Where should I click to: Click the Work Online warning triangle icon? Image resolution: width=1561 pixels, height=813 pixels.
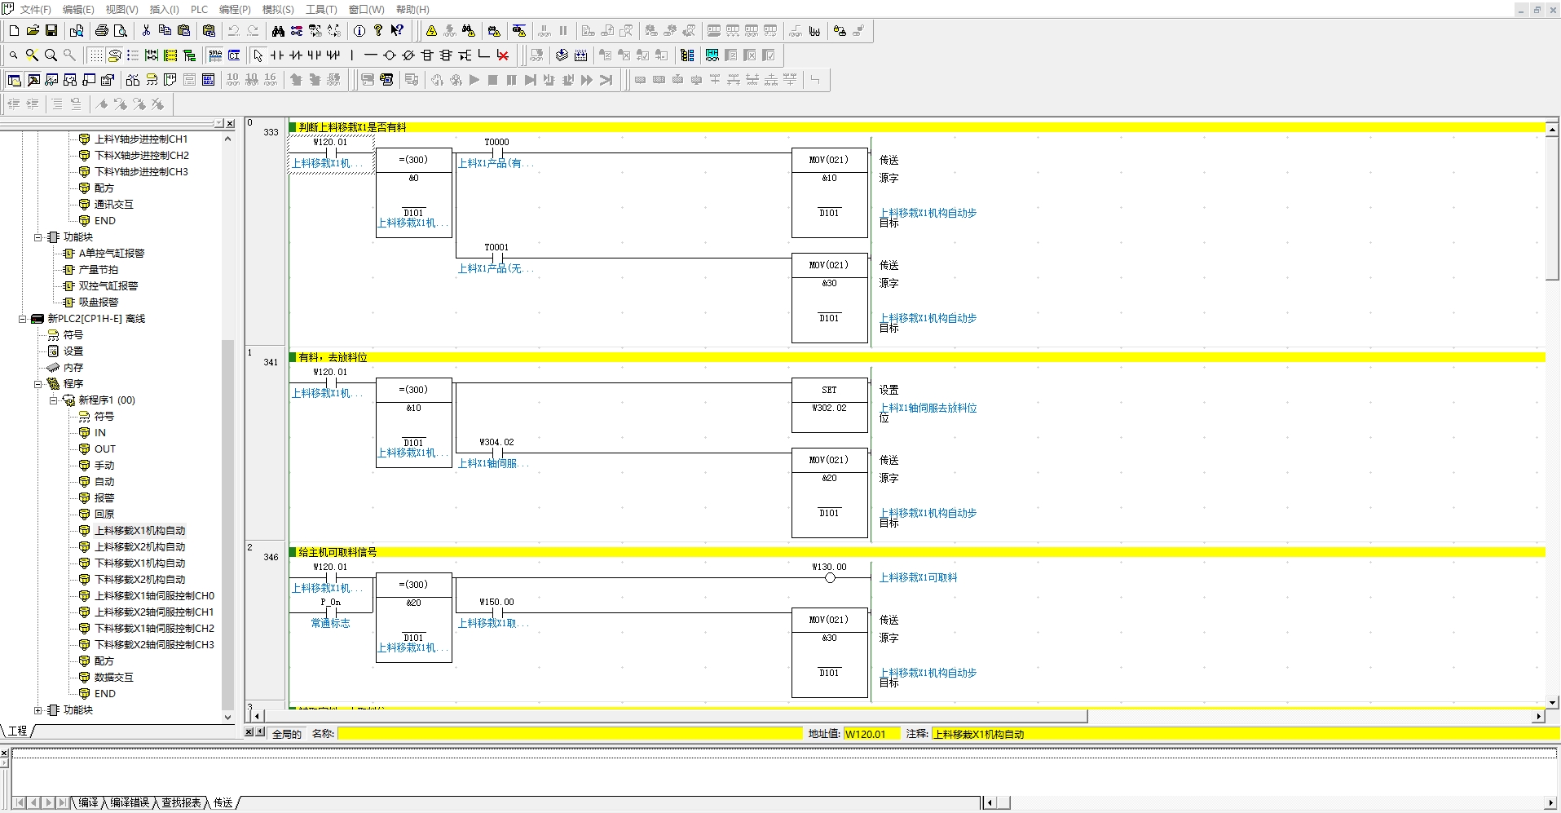click(431, 31)
